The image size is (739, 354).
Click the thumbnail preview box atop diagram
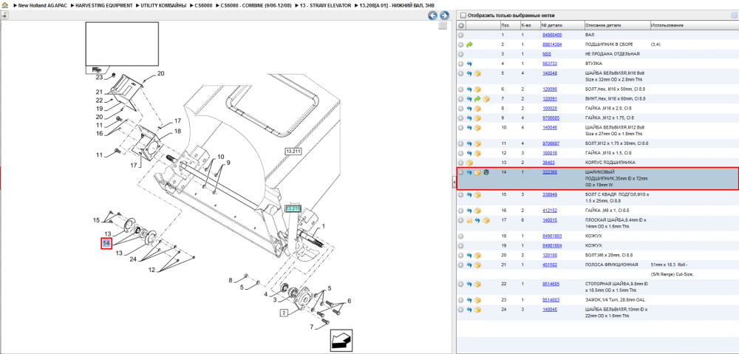(122, 44)
